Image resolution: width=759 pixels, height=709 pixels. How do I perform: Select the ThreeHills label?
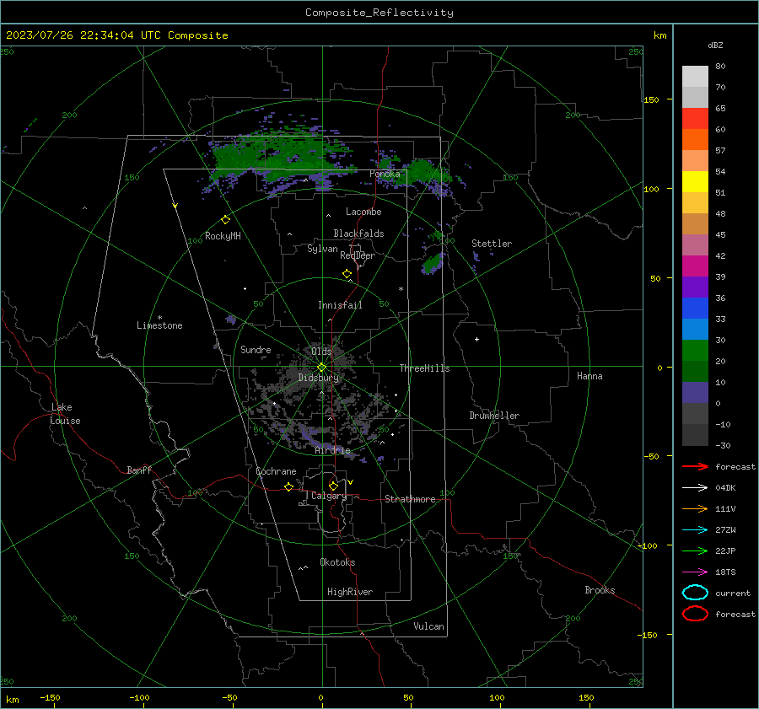(x=424, y=368)
